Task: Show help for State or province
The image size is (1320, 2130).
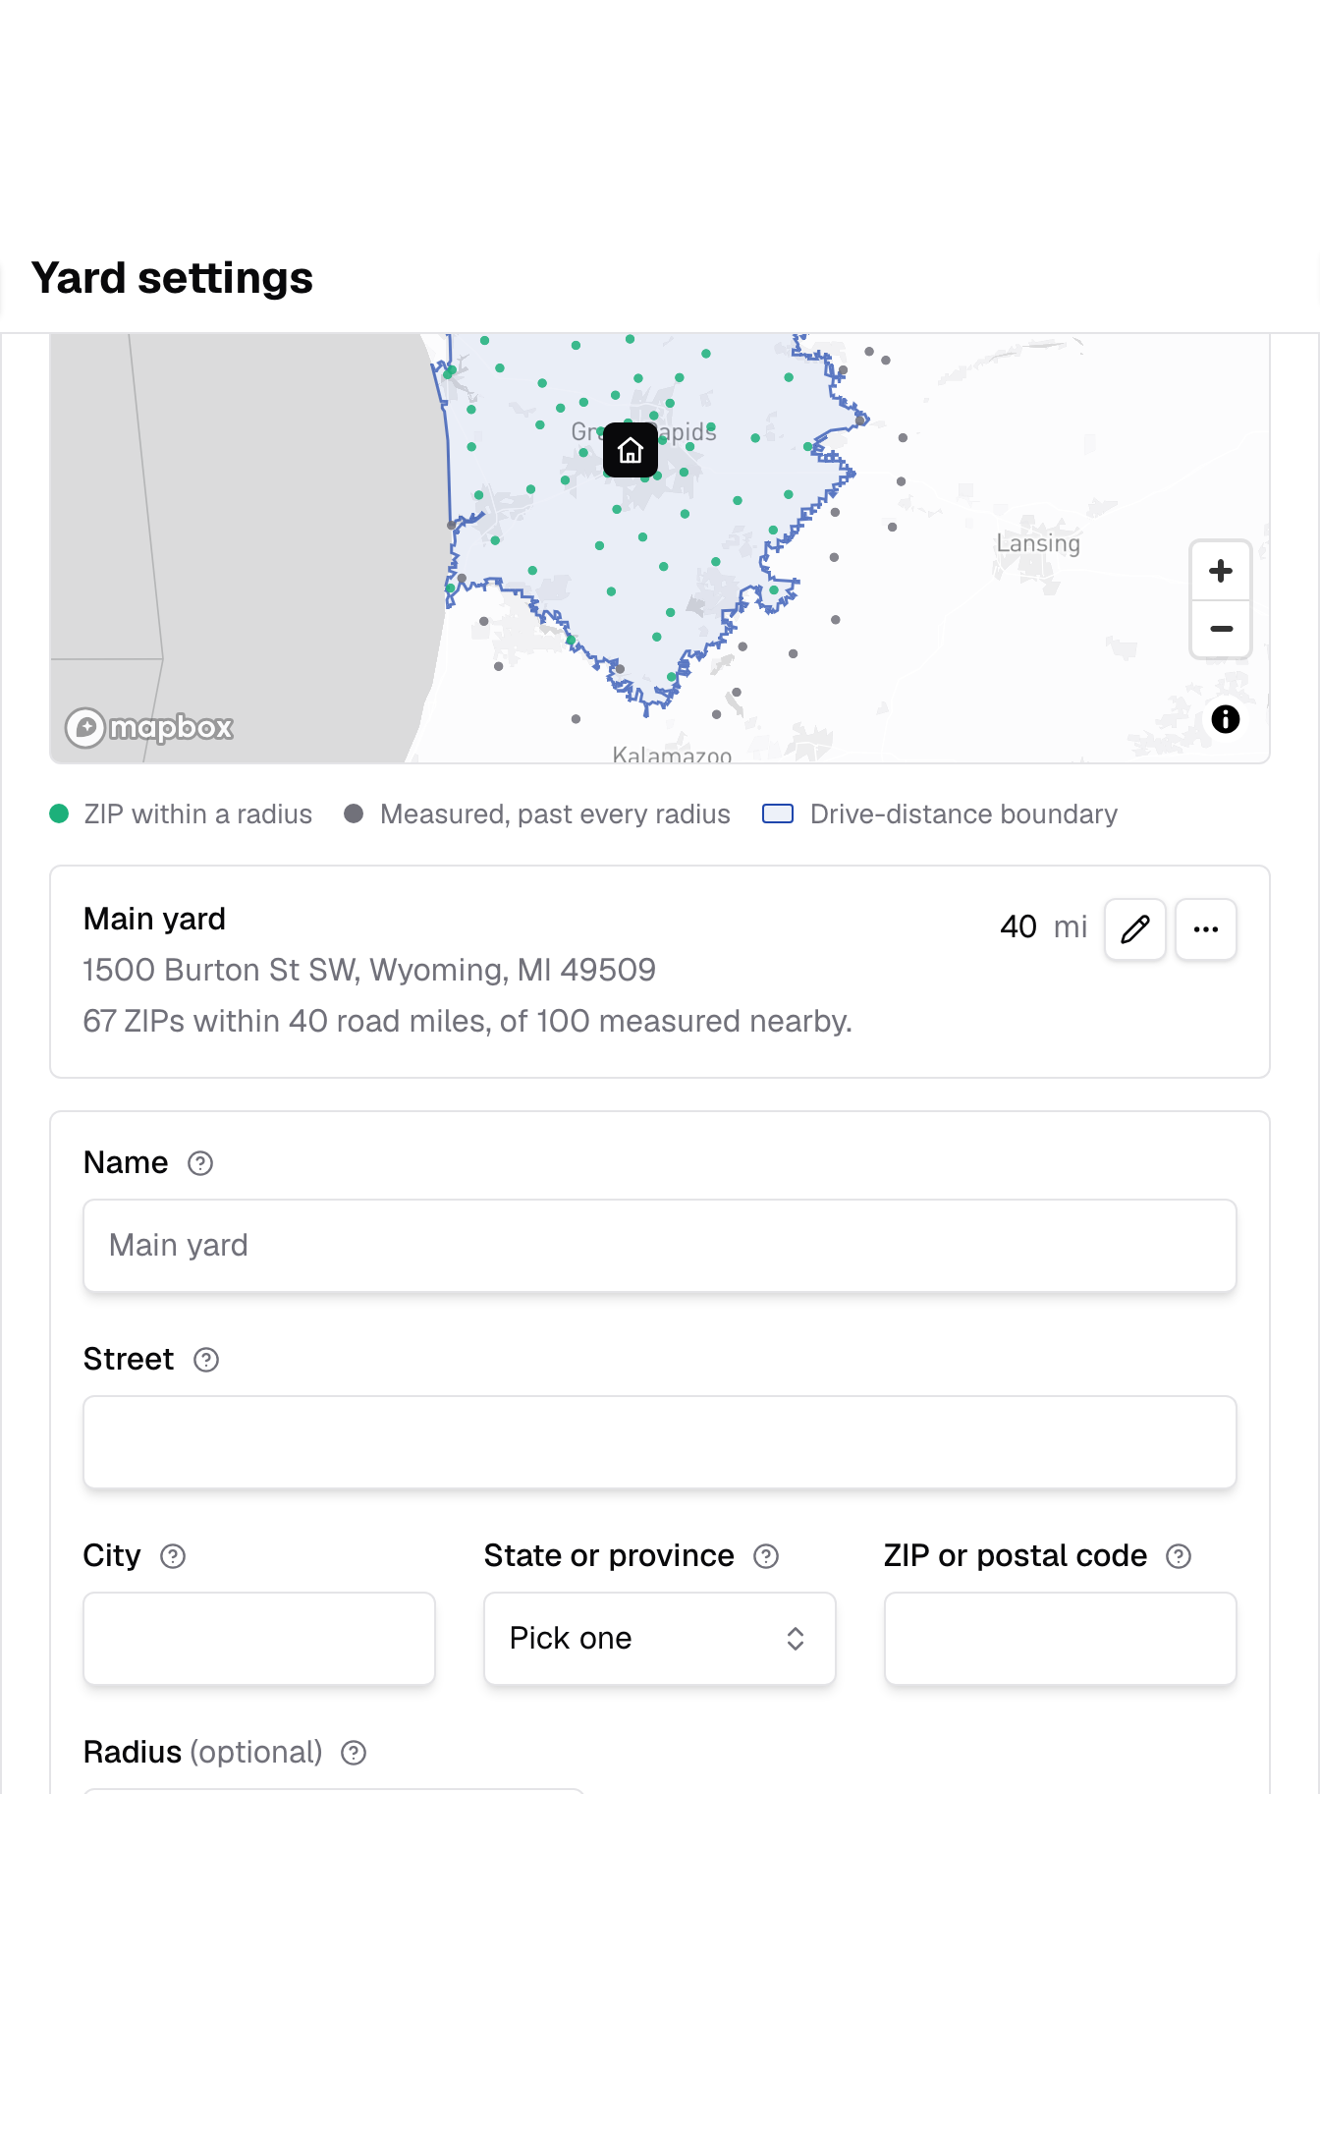Action: click(x=766, y=1556)
